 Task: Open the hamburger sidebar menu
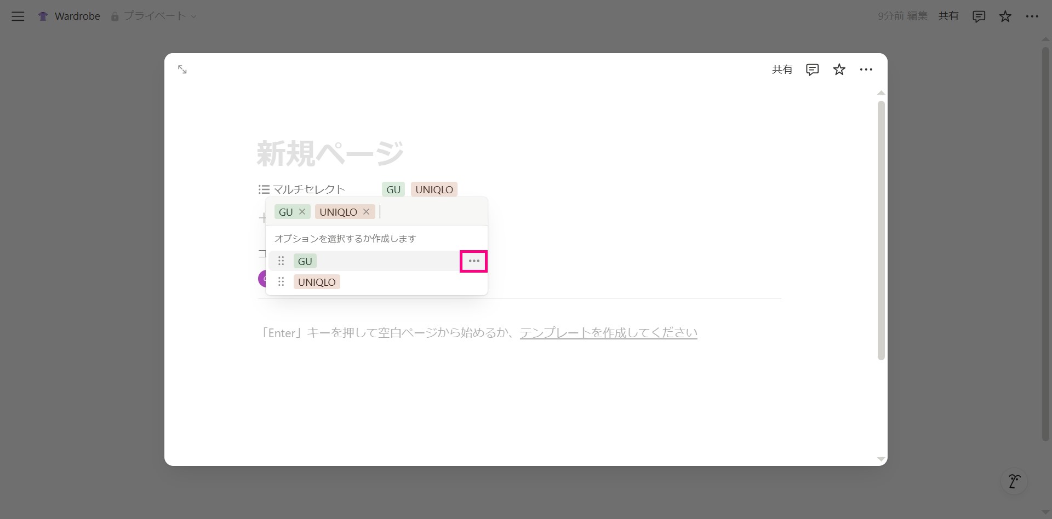18,16
